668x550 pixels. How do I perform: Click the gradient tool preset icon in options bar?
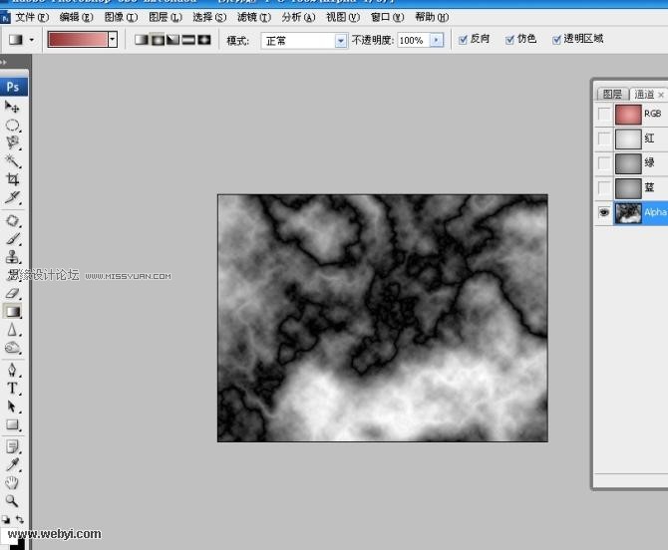pos(16,40)
